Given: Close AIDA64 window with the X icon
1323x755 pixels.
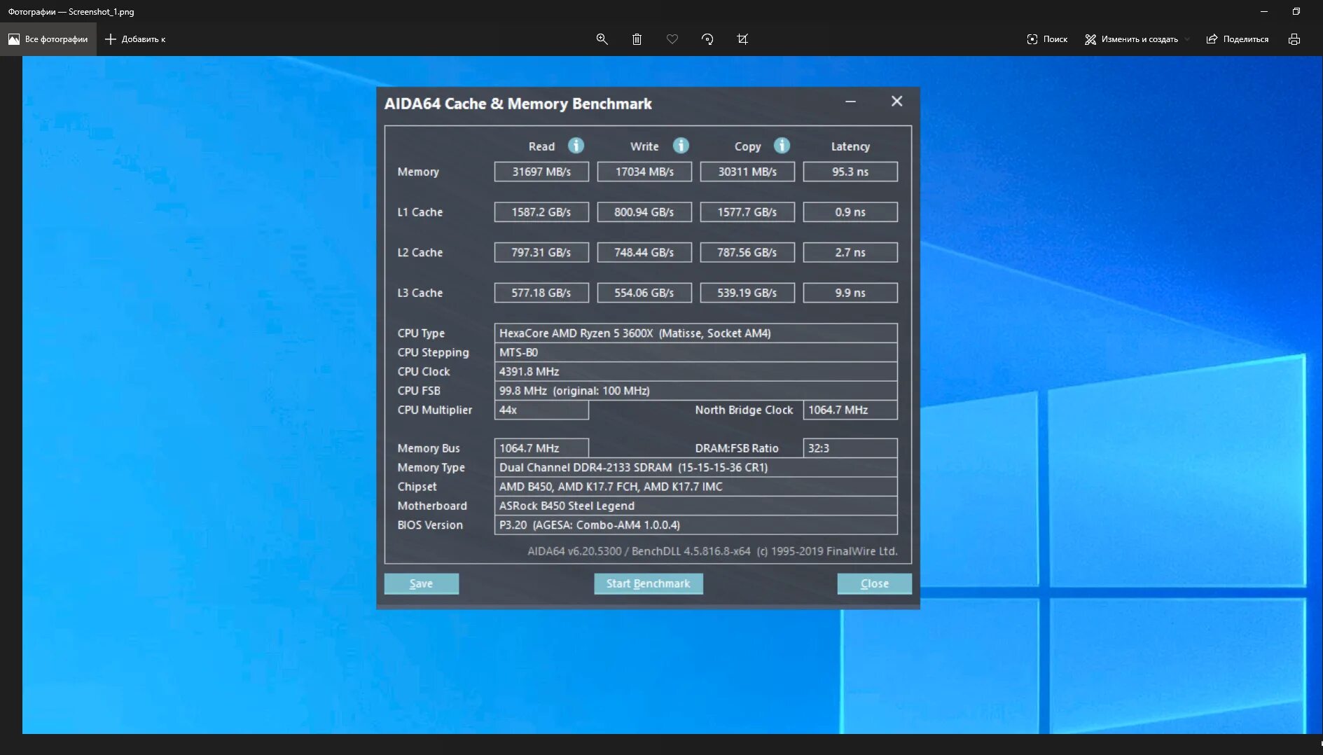Looking at the screenshot, I should pos(896,102).
